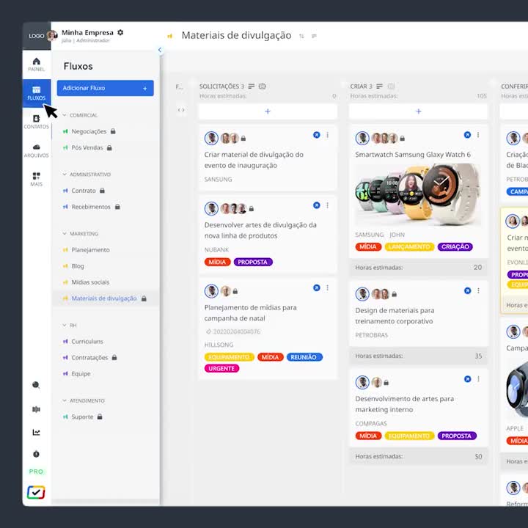Click URGENTE tag on natal card
This screenshot has width=528, height=528.
[221, 368]
